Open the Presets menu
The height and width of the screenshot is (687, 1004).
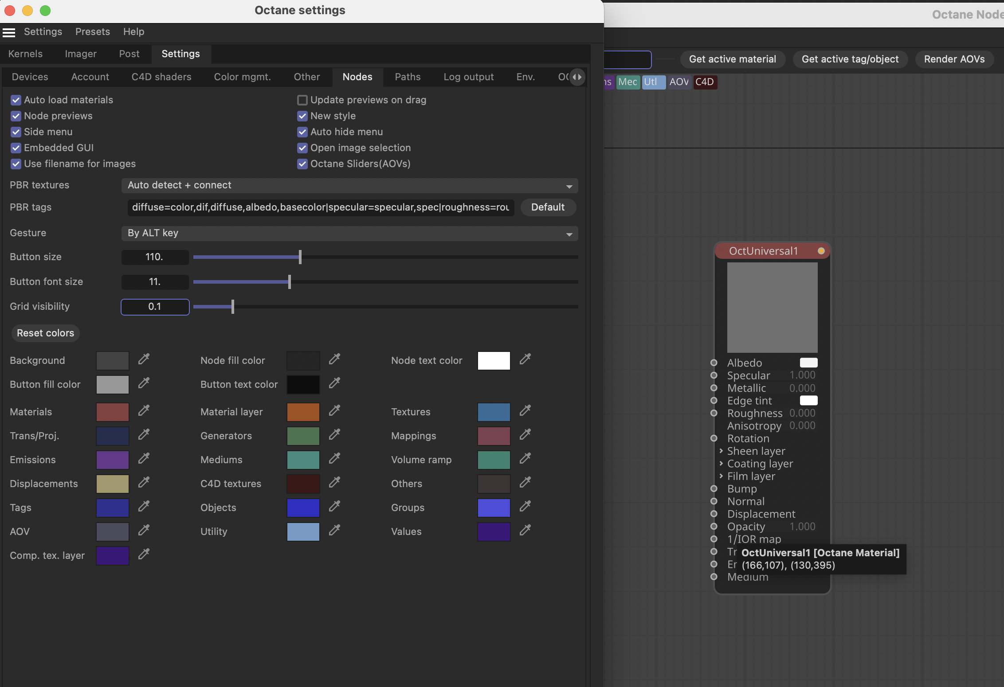(x=92, y=32)
